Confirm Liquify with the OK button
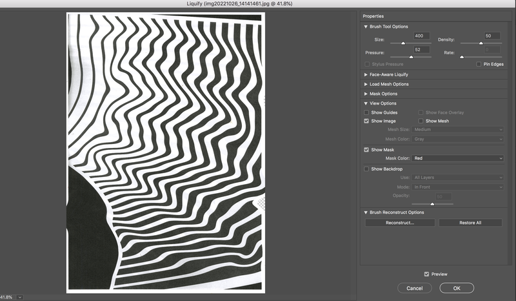 [457, 288]
